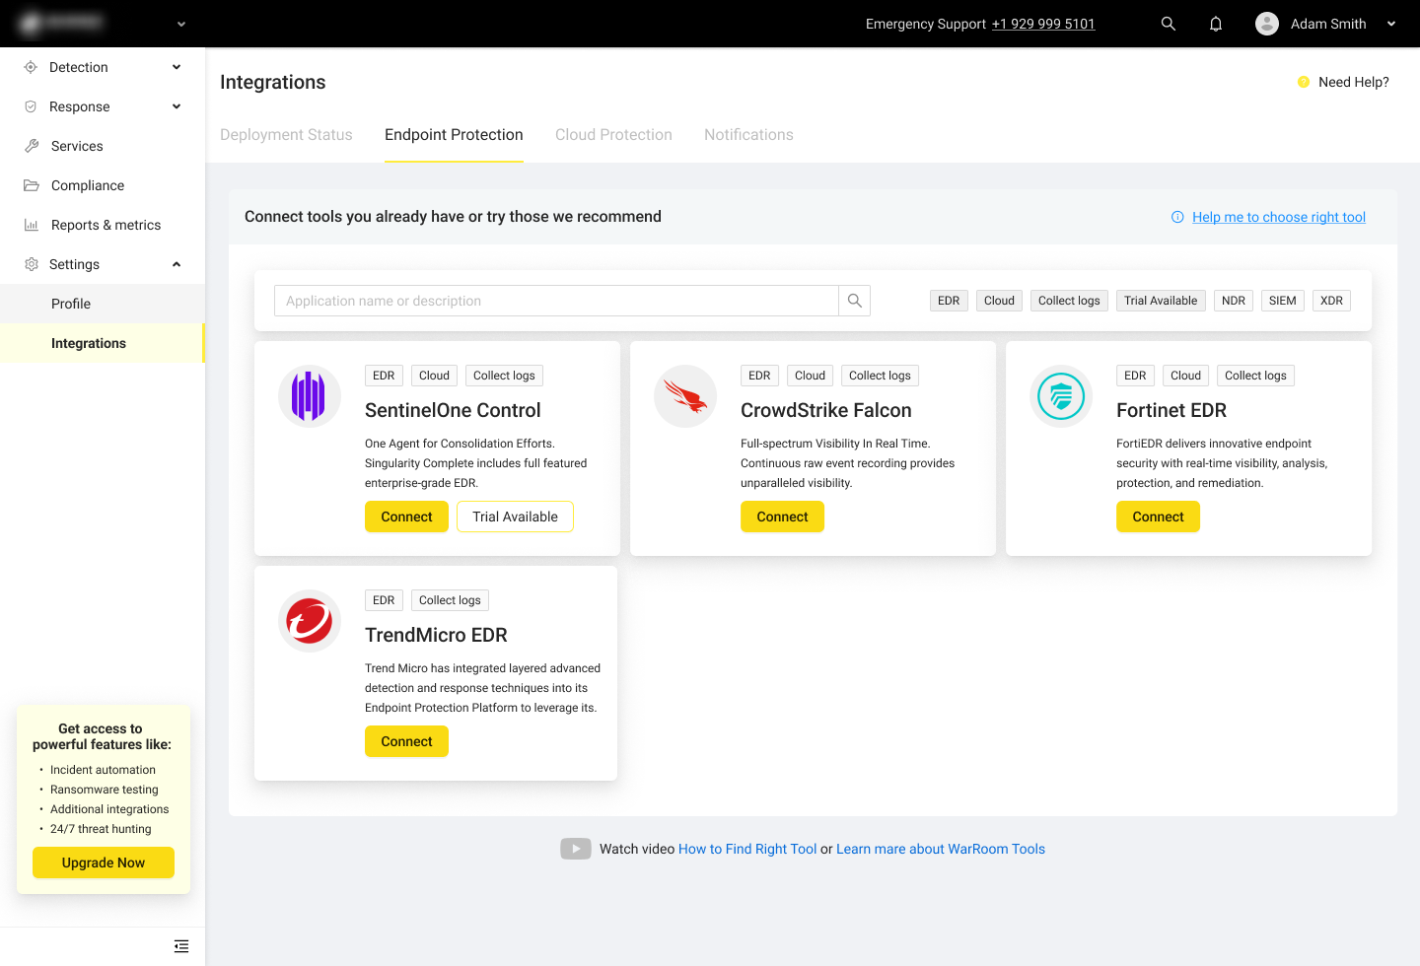Toggle the Collect logs filter tag
The image size is (1420, 966).
(1069, 301)
